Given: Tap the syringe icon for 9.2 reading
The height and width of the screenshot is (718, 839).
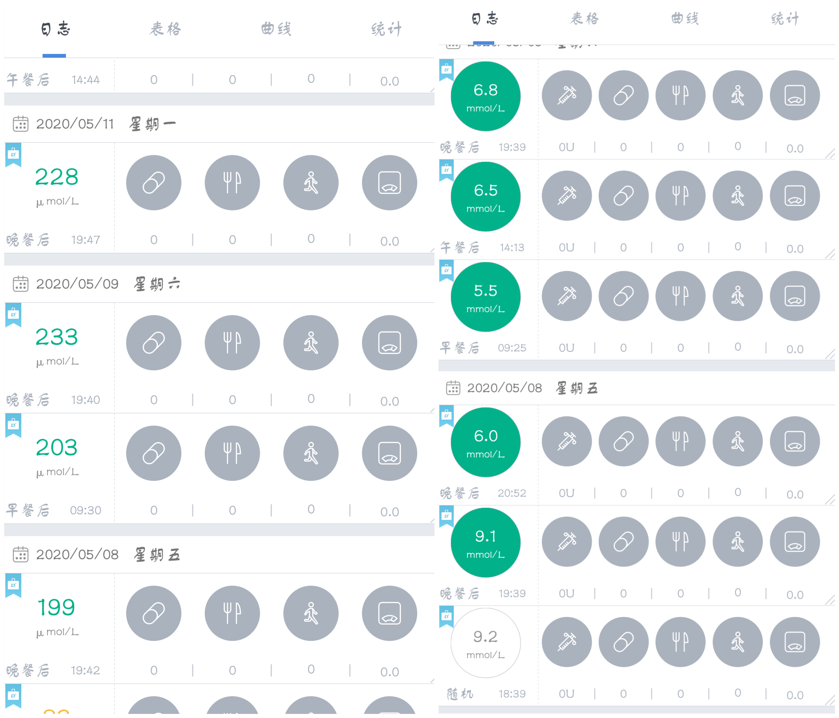Looking at the screenshot, I should click(x=567, y=642).
